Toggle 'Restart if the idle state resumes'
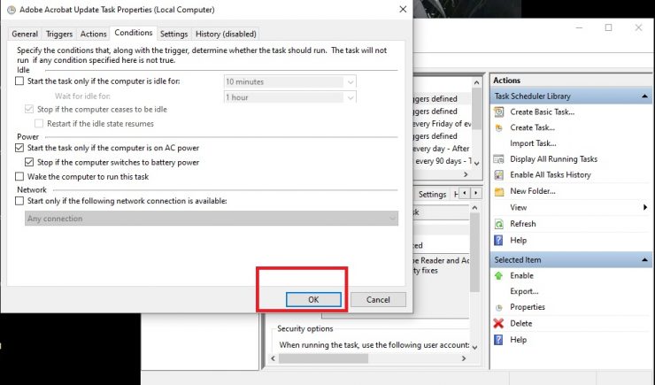The image size is (655, 385). point(39,124)
